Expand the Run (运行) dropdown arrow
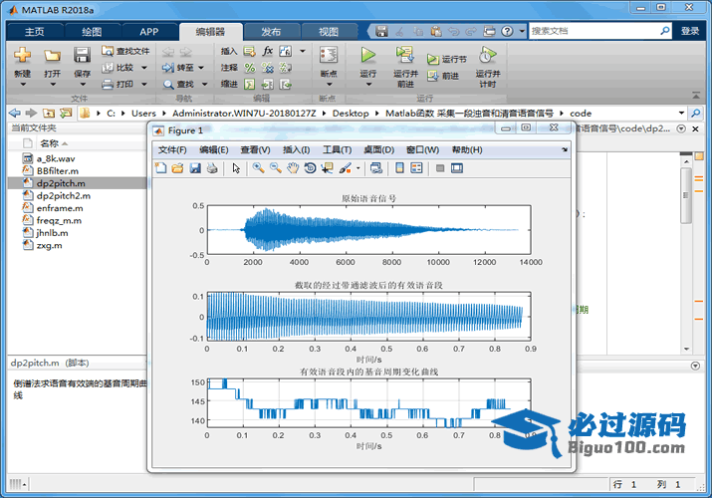This screenshot has height=498, width=712. click(368, 85)
